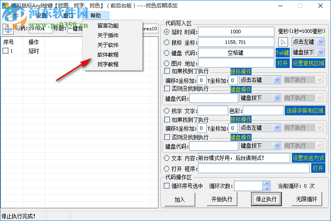331x221 pixels.
Task: Select the 键盘 代码 radio button
Action: (x=166, y=53)
